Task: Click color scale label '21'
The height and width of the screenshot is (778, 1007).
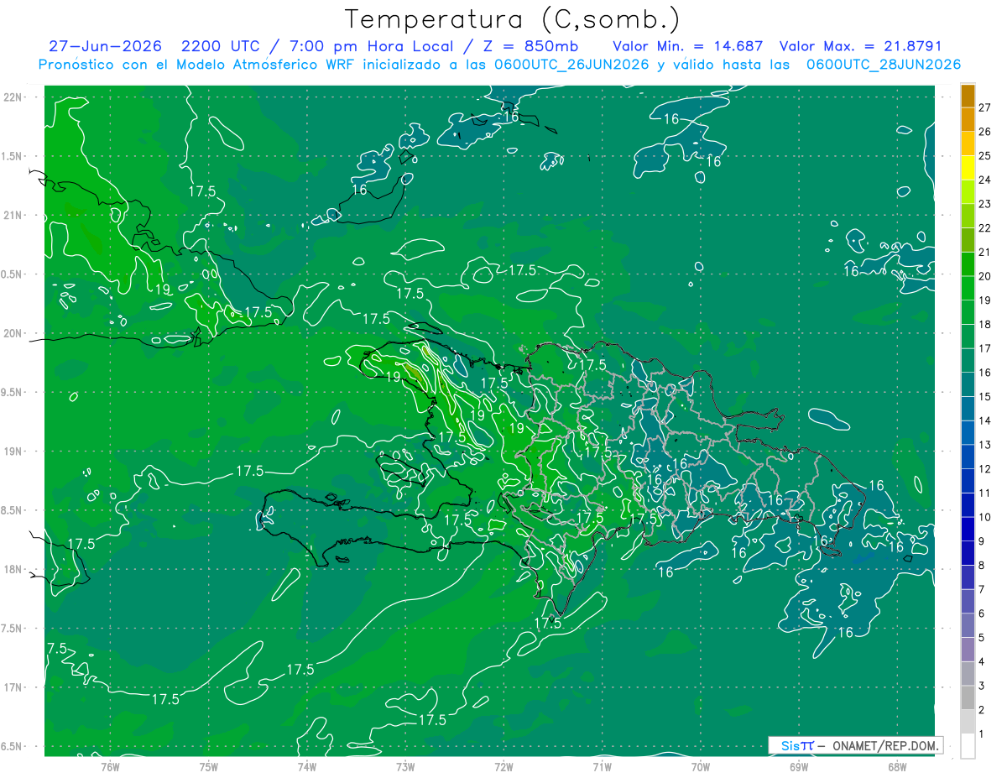Action: [x=985, y=252]
